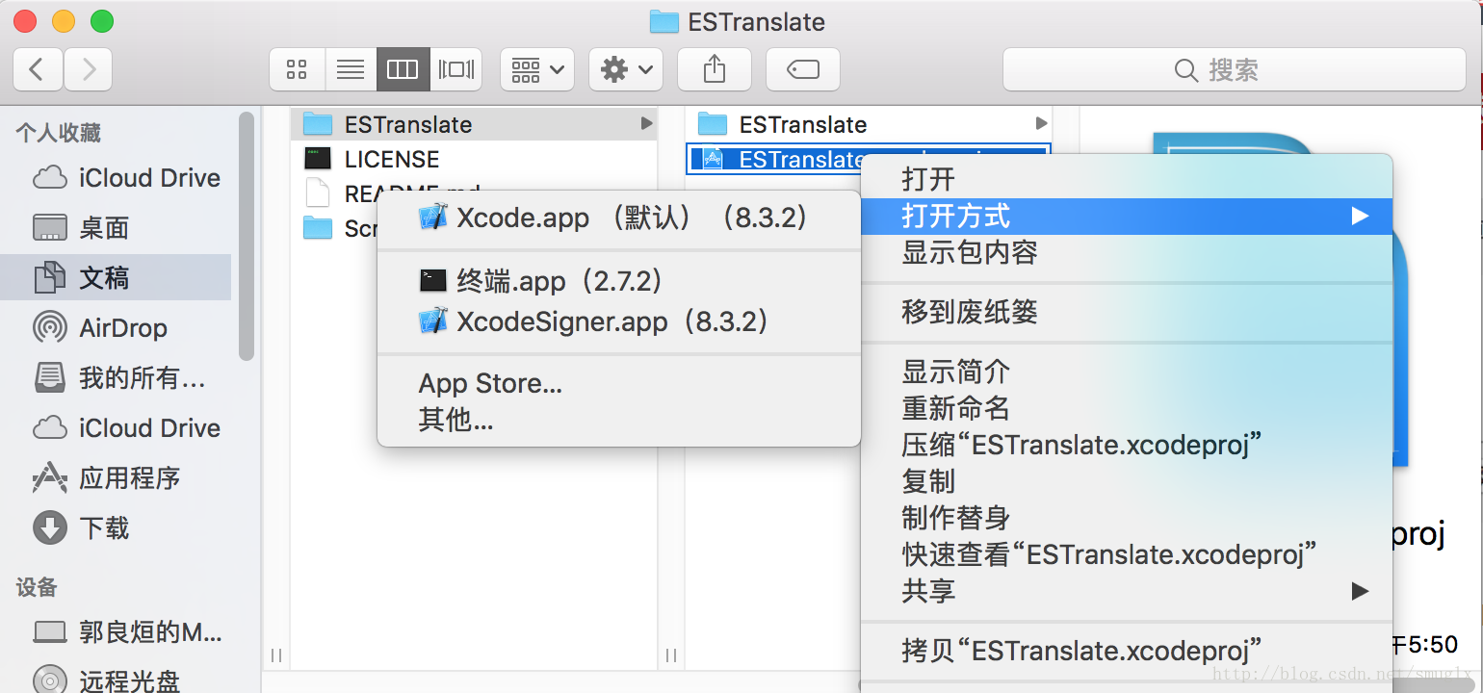Choose App Store… in submenu
1483x693 pixels.
click(618, 383)
